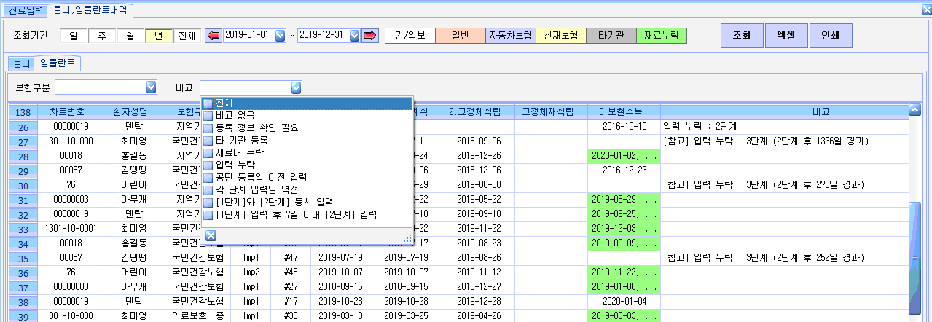Set period to 주 (week)
932x322 pixels.
click(102, 36)
